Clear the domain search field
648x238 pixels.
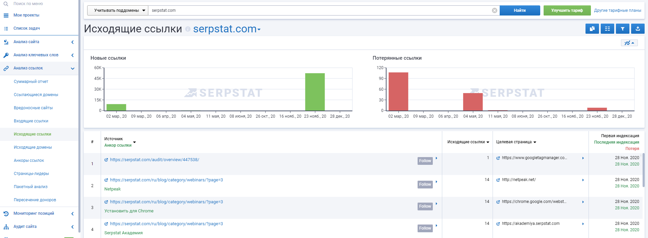[495, 10]
